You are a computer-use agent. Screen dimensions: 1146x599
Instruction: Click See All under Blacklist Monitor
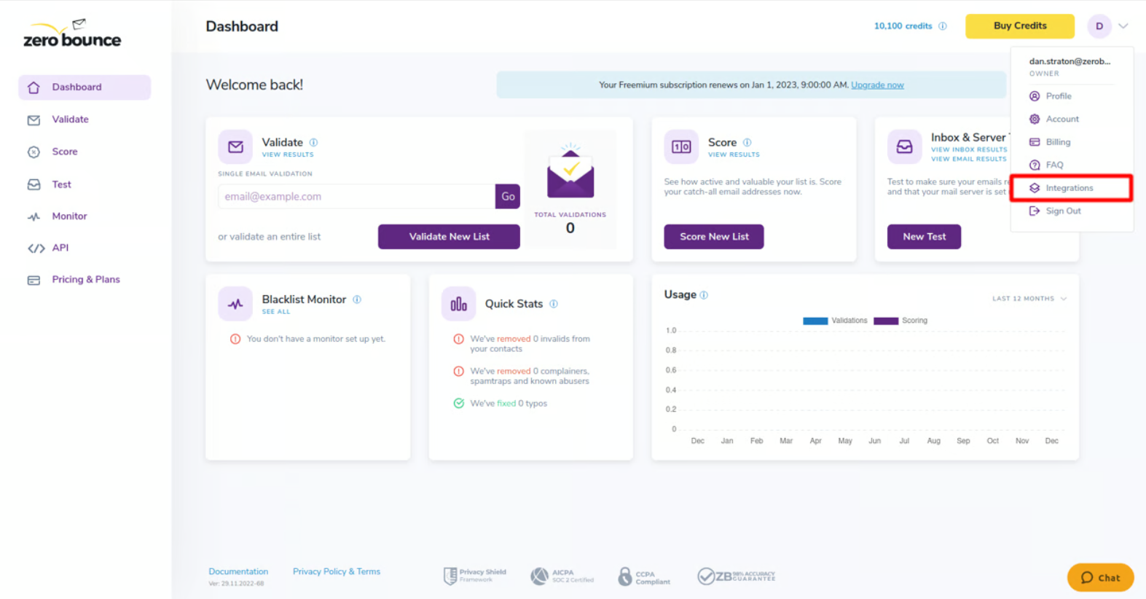(x=276, y=312)
